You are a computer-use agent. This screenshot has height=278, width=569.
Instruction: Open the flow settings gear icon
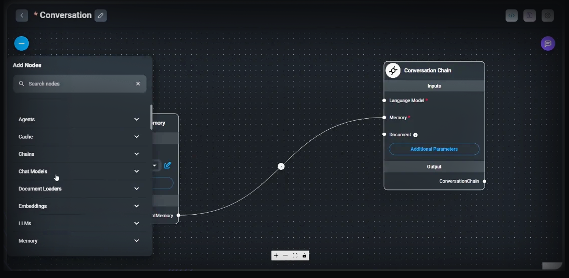pyautogui.click(x=548, y=16)
